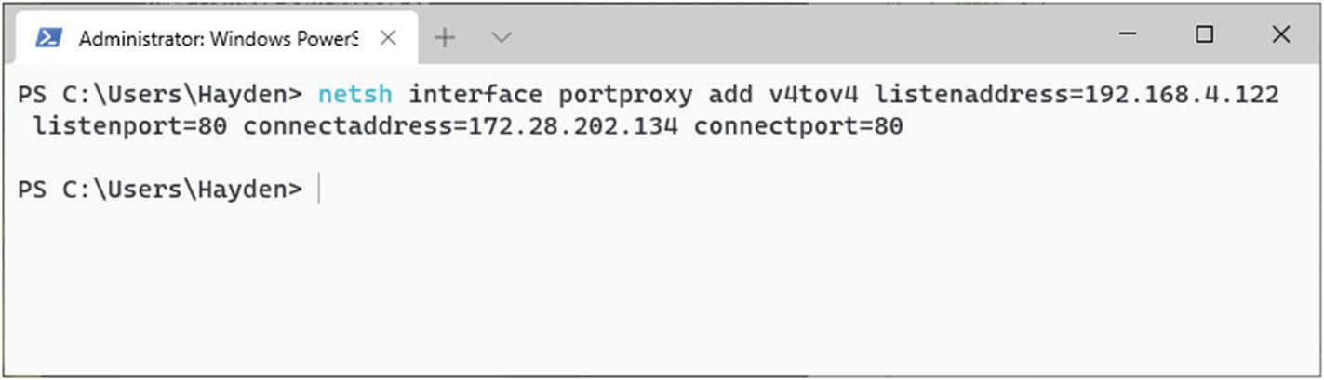The image size is (1324, 380).
Task: Close the Windows PowerShell tab
Action: click(389, 37)
